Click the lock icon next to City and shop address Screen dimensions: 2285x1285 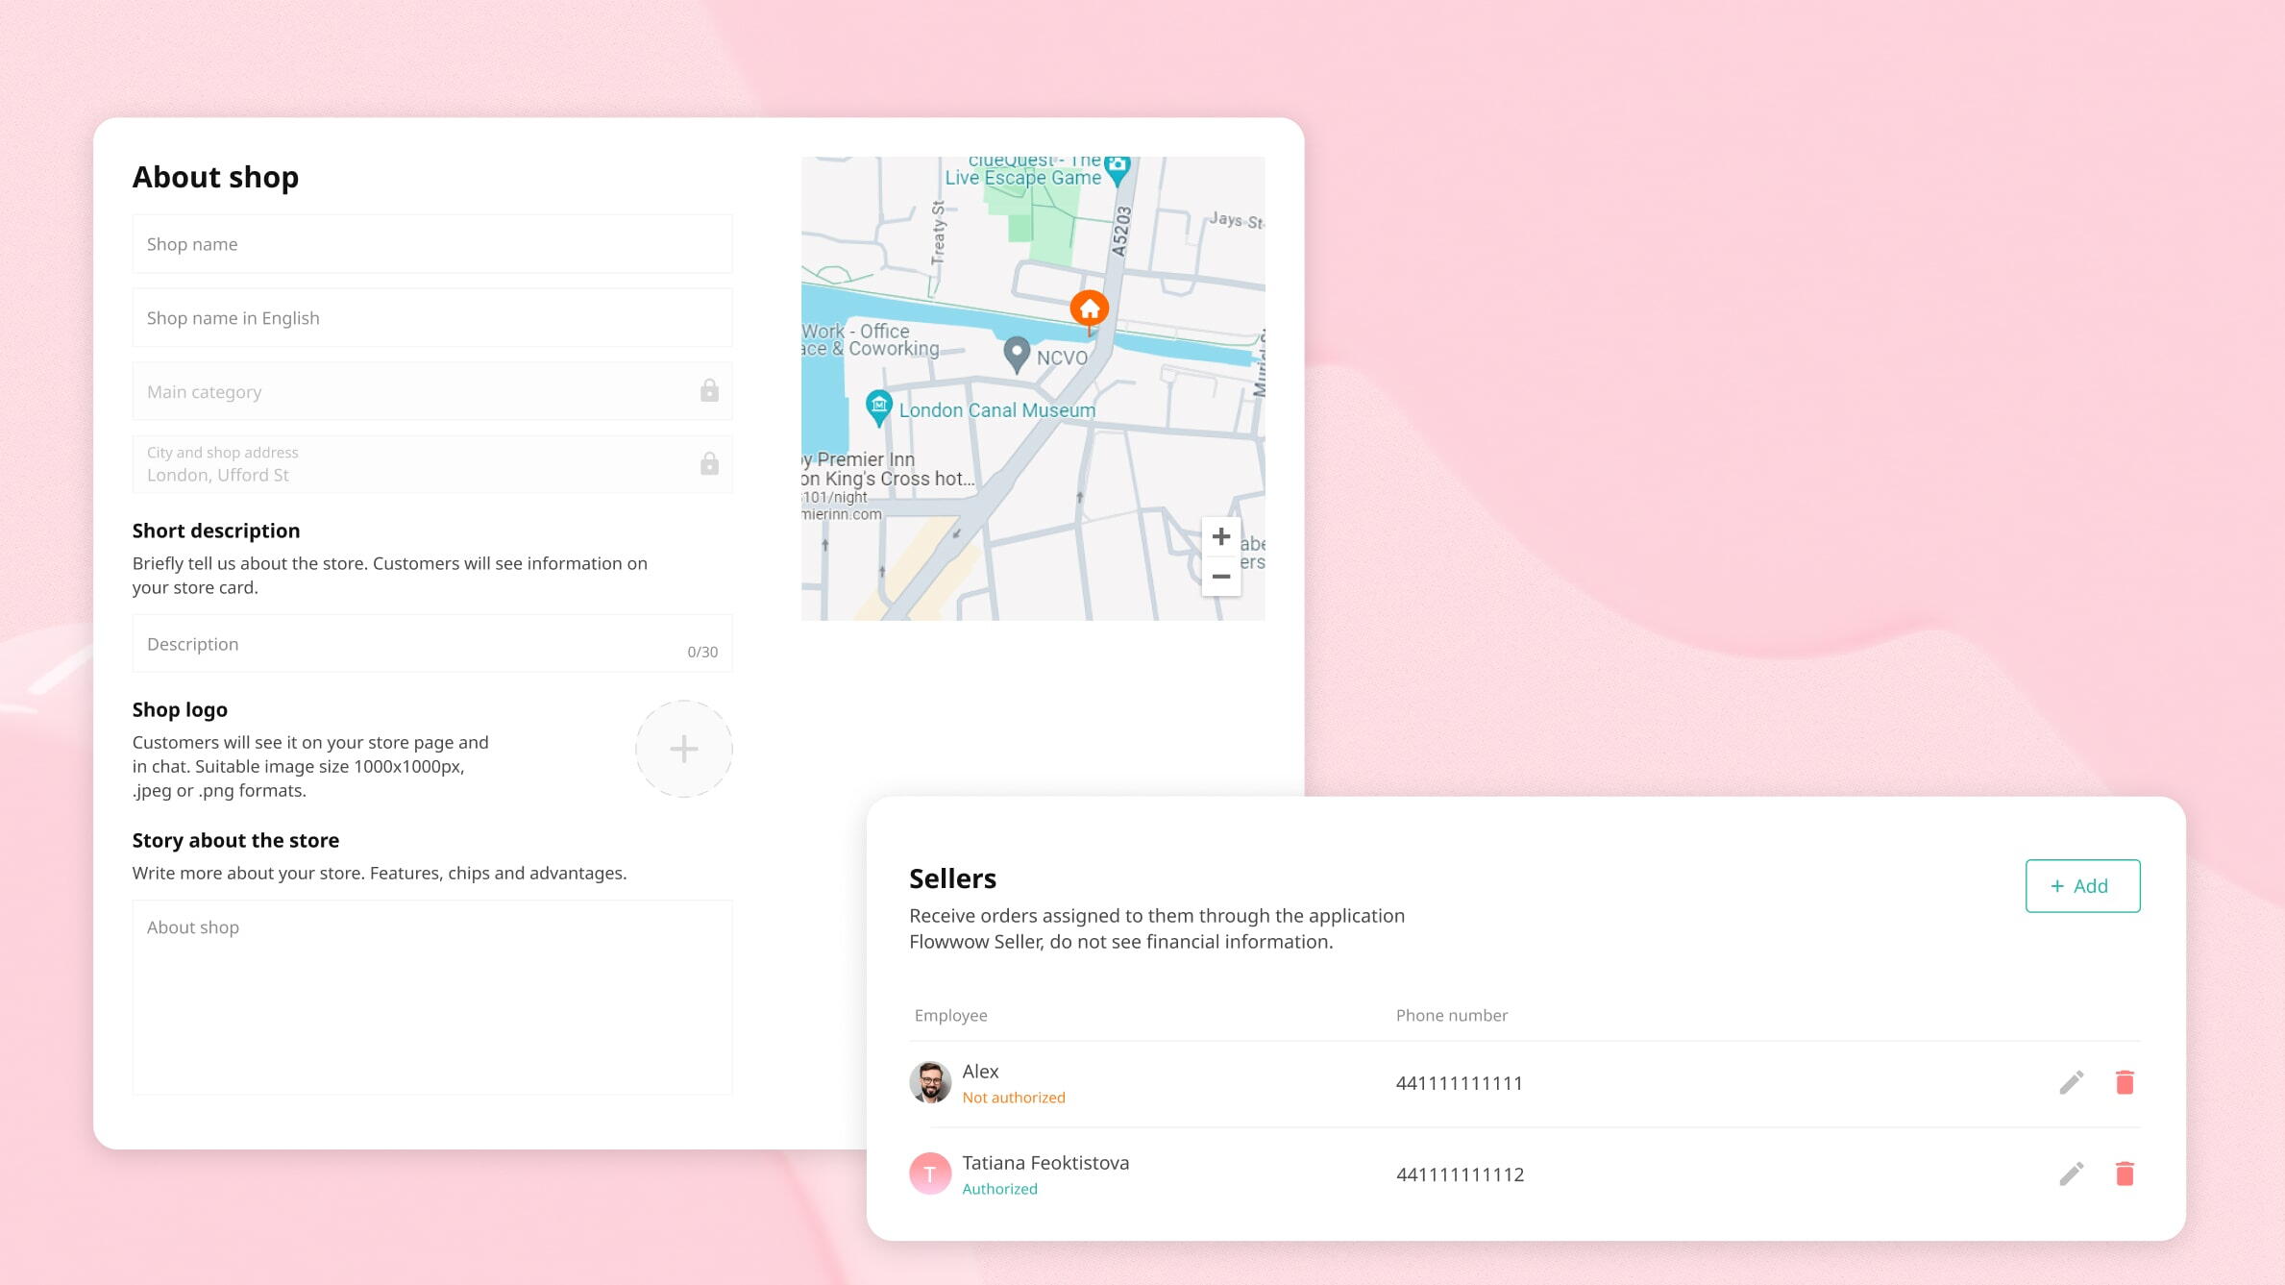point(708,464)
